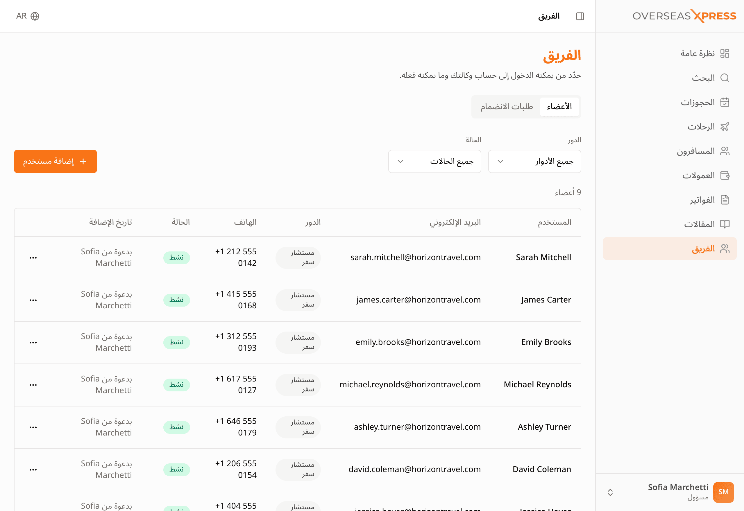Screen dimensions: 744x511
Task: Click the globe language icon
Action: click(x=35, y=16)
